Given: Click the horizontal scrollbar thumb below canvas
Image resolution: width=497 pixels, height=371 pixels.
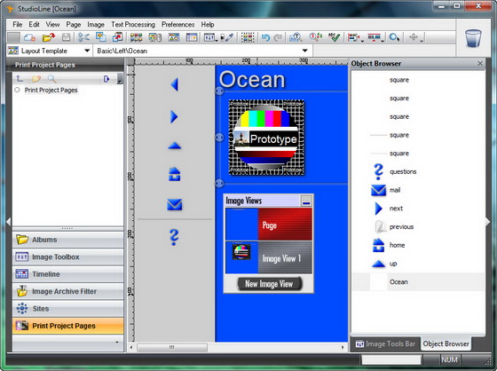Looking at the screenshot, I should click(x=172, y=347).
